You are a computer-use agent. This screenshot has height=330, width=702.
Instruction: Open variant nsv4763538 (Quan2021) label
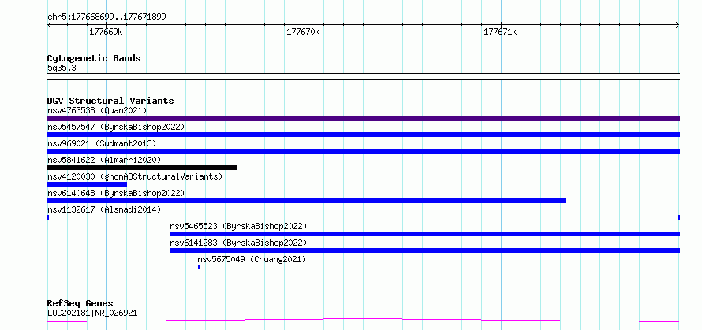pyautogui.click(x=97, y=110)
